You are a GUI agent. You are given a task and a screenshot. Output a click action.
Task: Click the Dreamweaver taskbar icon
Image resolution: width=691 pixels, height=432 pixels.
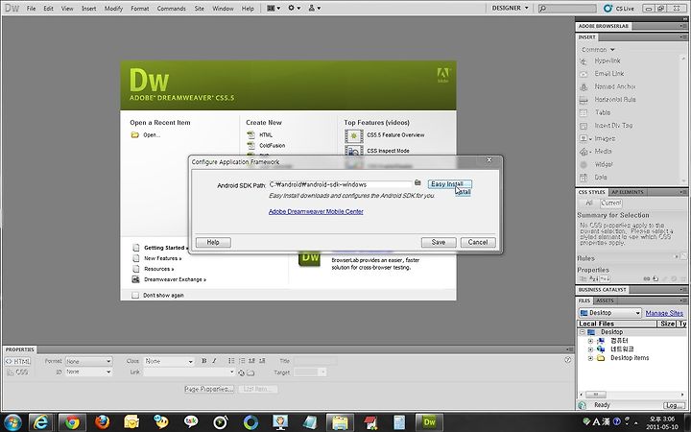click(429, 422)
